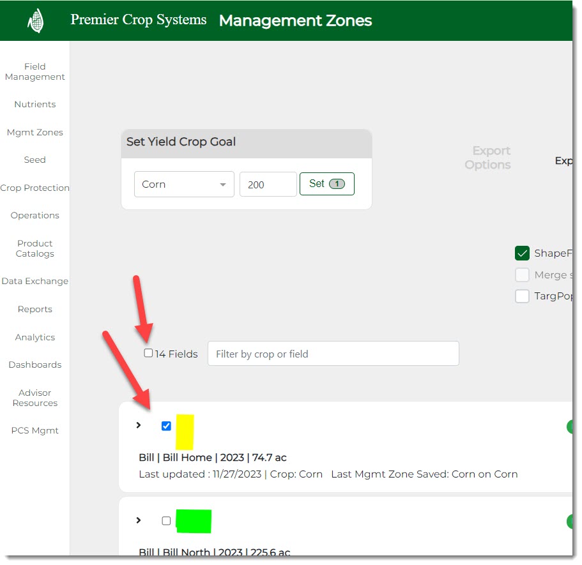The image size is (582, 565).
Task: Select the Bill North field checkbox
Action: point(167,521)
